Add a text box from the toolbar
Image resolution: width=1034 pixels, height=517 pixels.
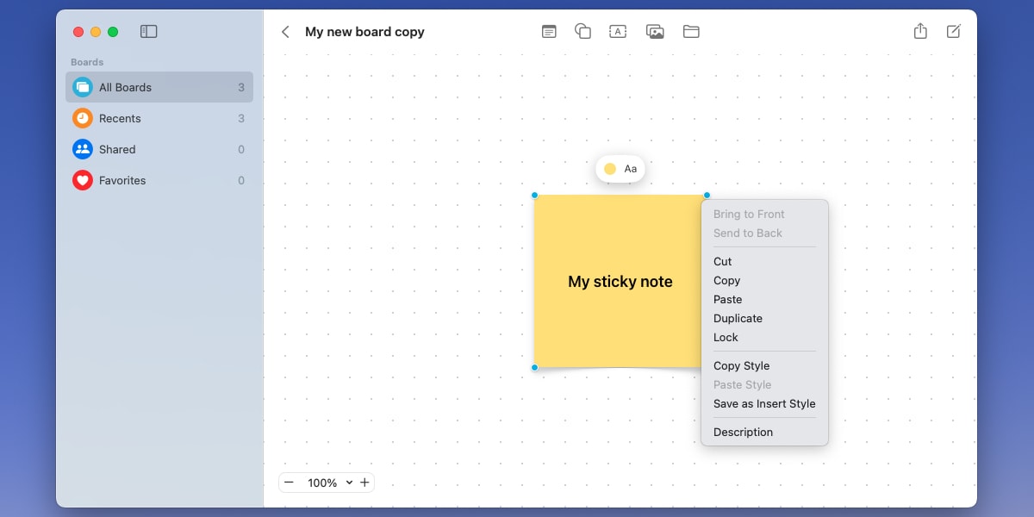tap(618, 32)
